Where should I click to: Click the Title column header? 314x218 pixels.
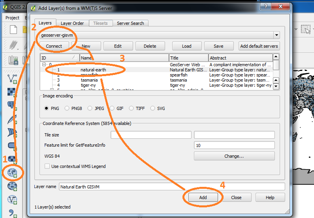(189, 58)
